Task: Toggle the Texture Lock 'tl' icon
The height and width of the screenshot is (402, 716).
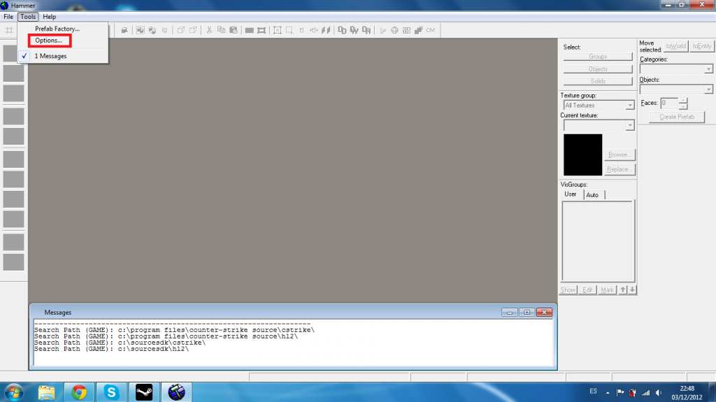Action: pyautogui.click(x=301, y=30)
